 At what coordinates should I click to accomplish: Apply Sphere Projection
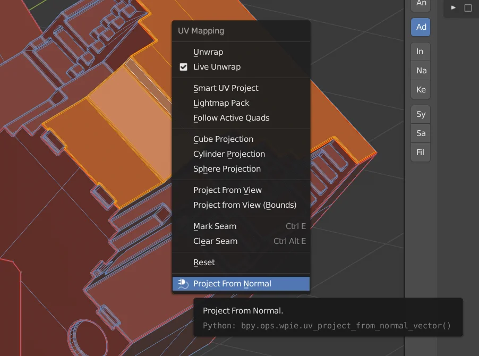[x=227, y=168]
